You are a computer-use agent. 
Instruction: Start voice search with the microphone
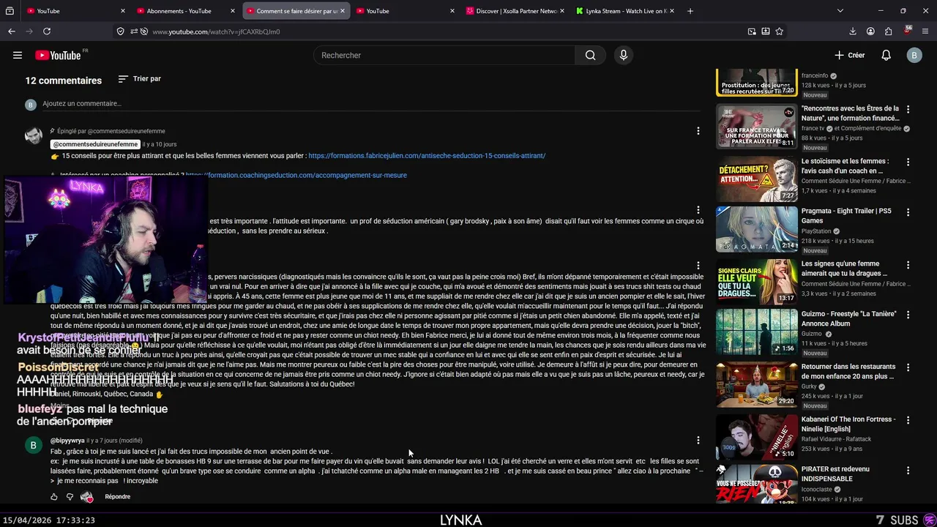coord(624,55)
